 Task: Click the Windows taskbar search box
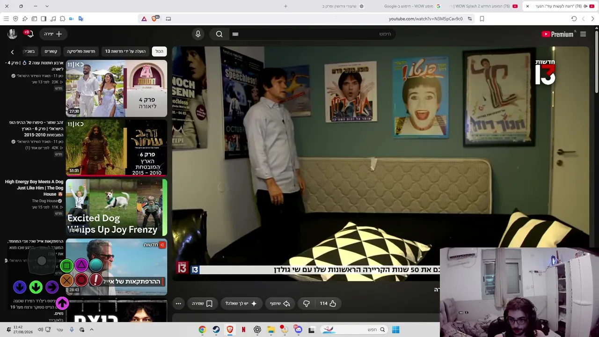354,330
